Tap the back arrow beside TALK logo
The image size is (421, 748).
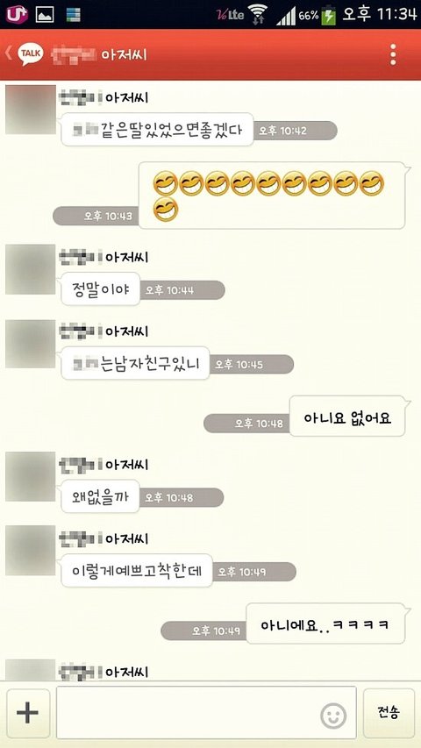coord(8,53)
